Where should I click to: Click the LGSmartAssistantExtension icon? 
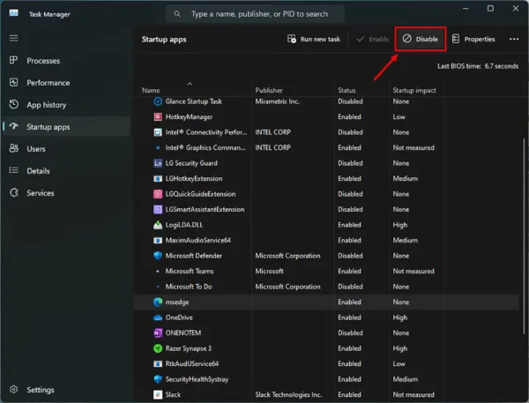158,209
